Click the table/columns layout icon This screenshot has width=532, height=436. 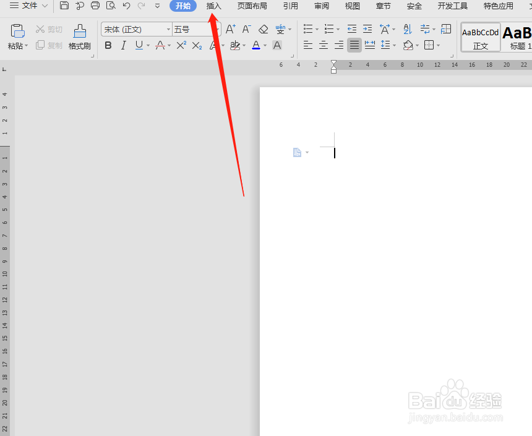coord(446,29)
